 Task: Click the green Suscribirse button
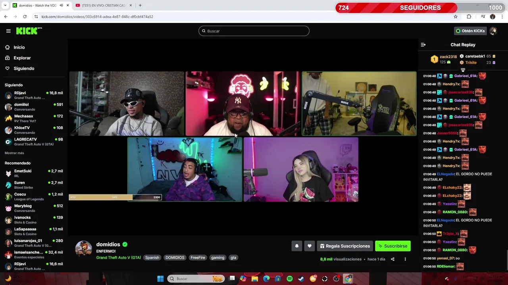[393, 246]
